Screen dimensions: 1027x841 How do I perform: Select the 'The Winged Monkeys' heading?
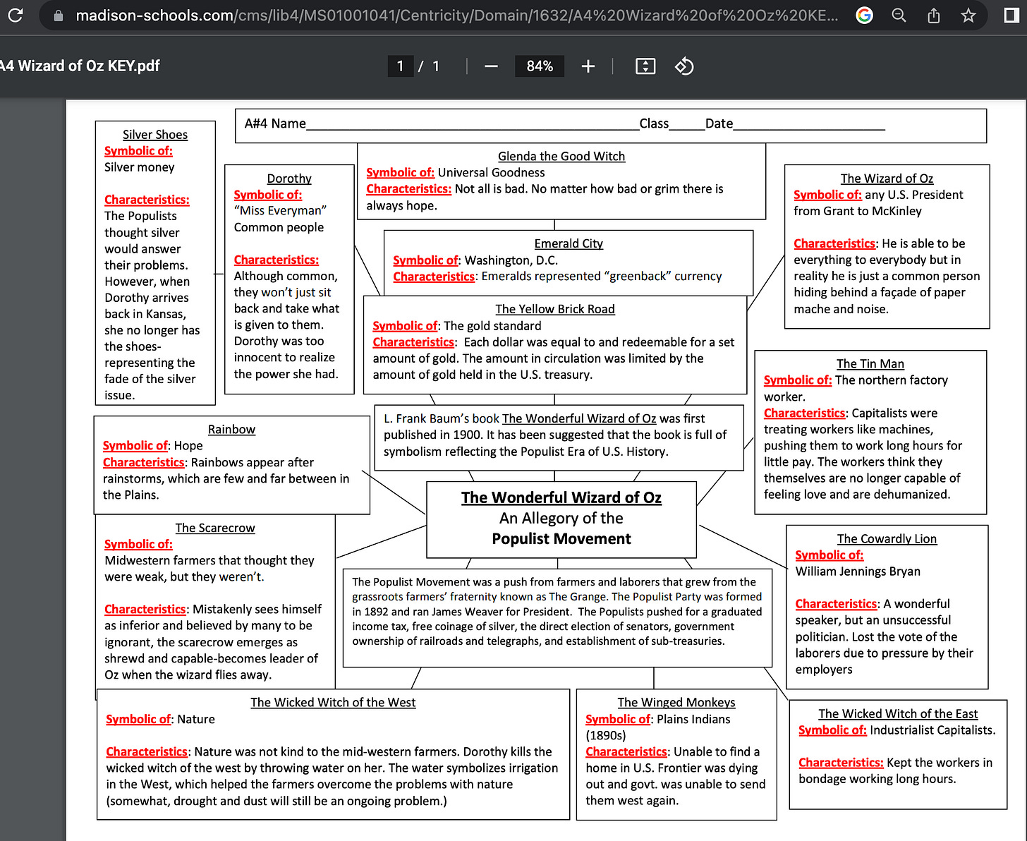[x=676, y=703]
